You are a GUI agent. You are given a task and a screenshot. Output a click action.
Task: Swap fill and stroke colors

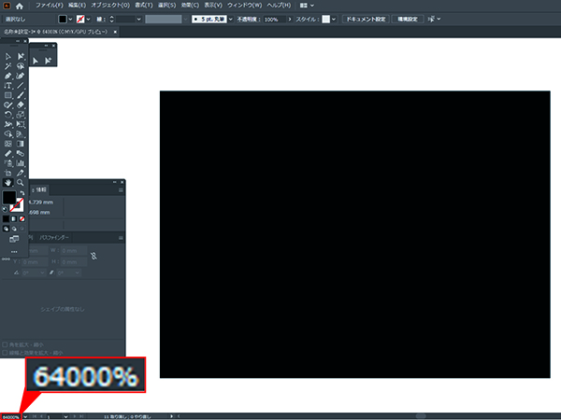click(x=22, y=193)
